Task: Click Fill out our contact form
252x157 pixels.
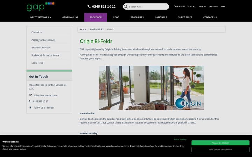Action: [46, 95]
